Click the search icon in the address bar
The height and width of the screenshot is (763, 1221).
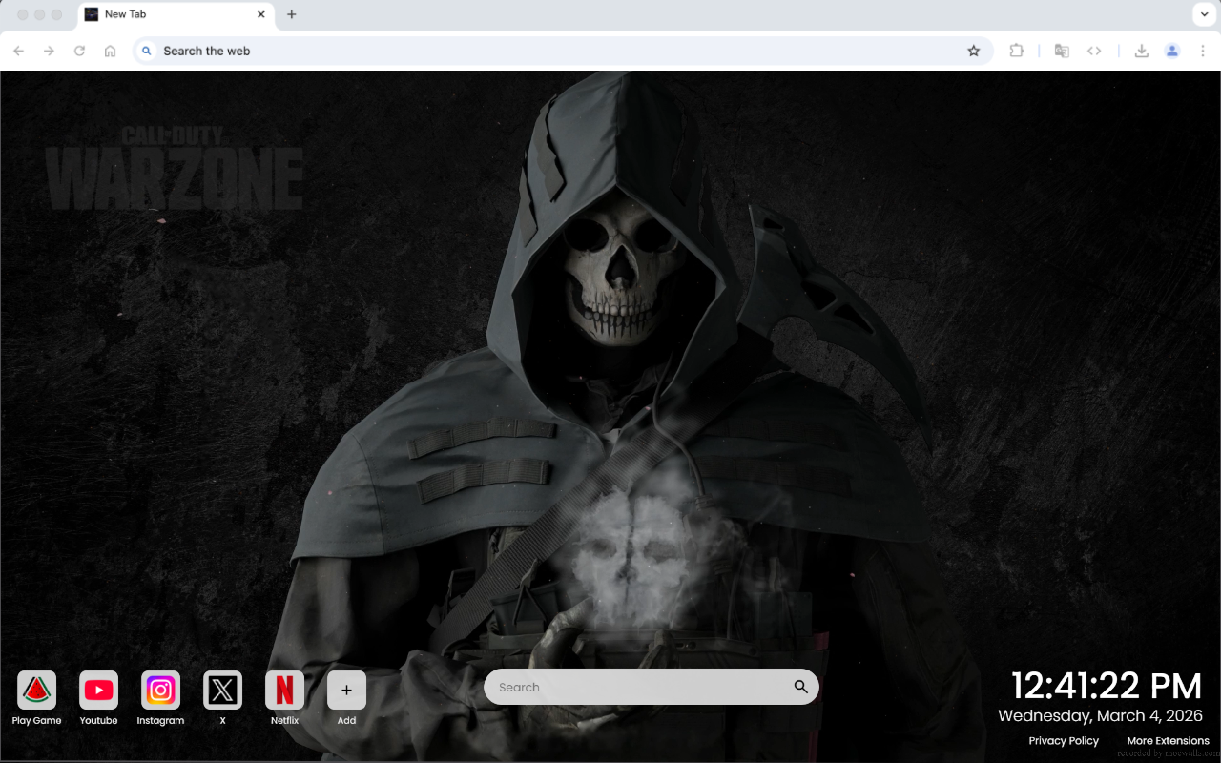(147, 51)
